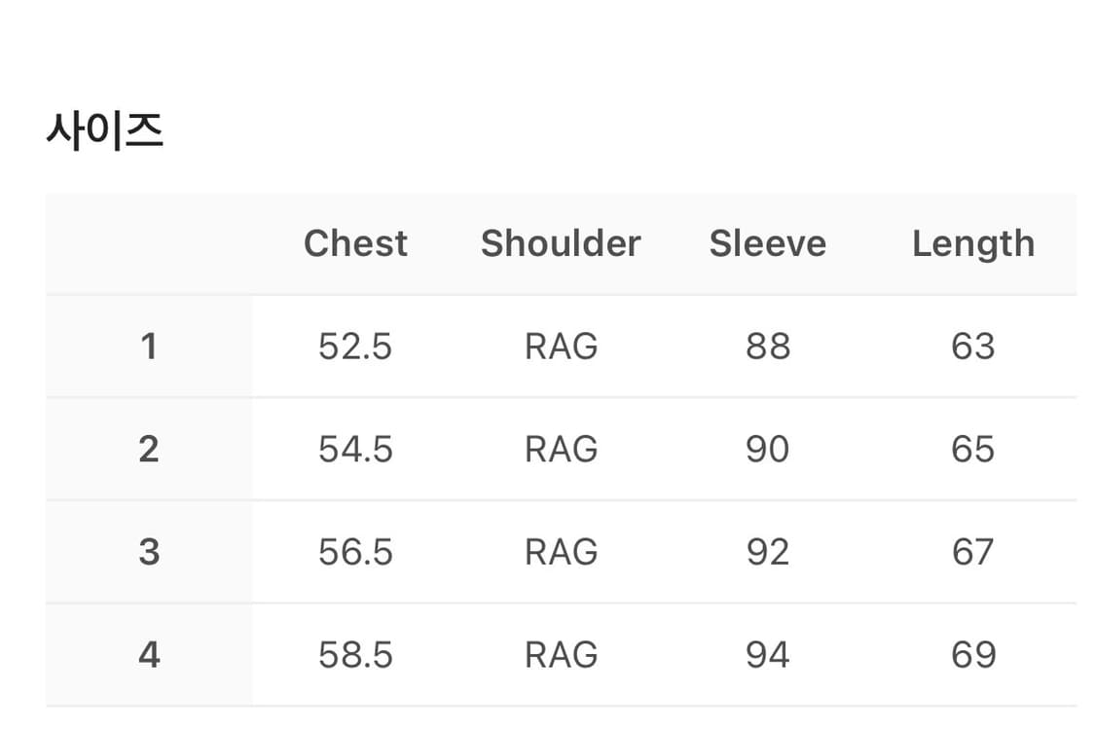Click chest value 58.5
Image resolution: width=1095 pixels, height=731 pixels.
355,655
